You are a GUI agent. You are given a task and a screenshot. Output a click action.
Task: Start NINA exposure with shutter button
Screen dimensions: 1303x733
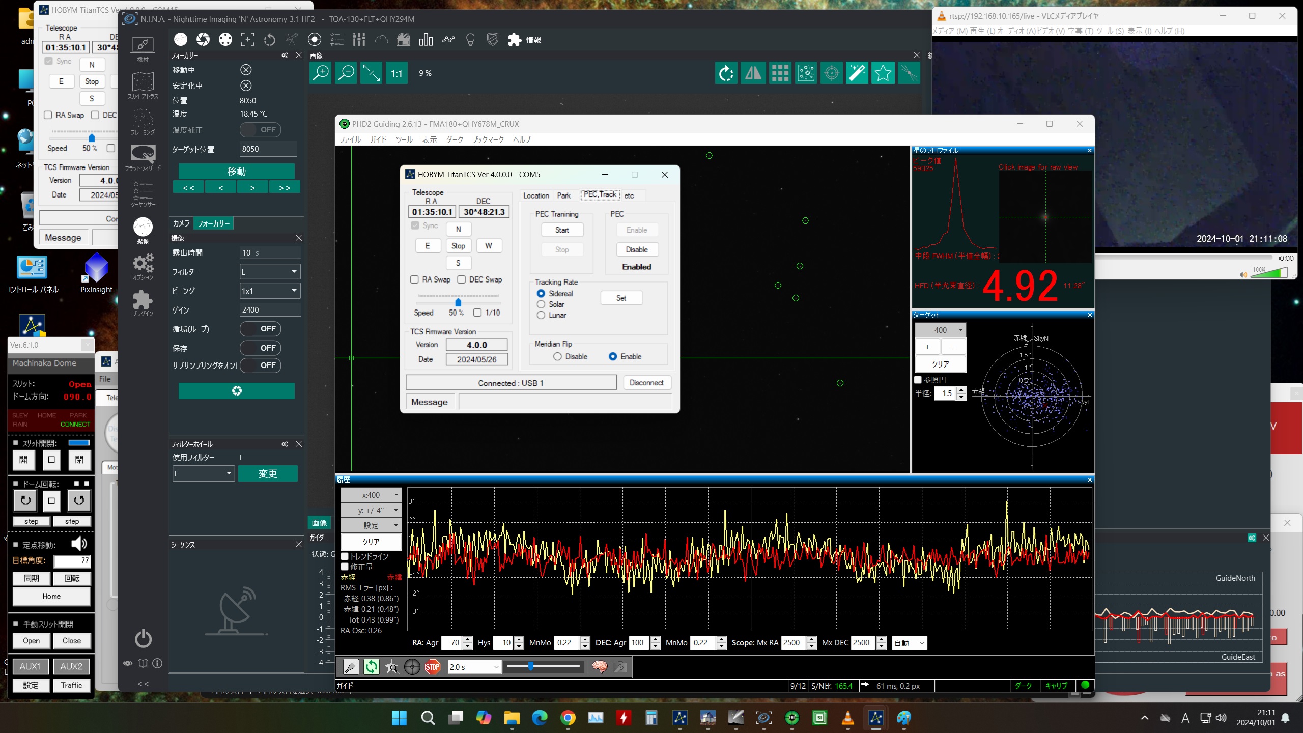coord(237,391)
